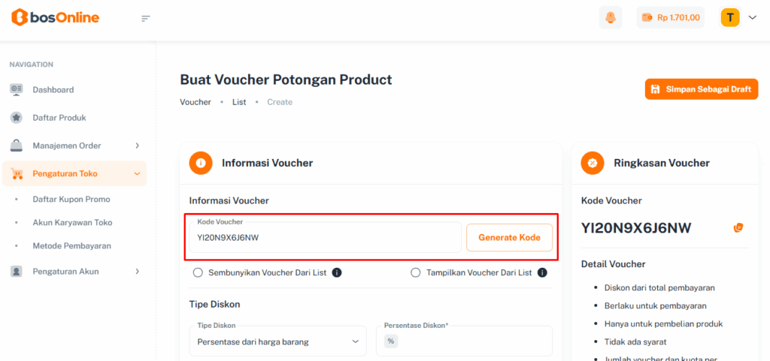Open Daftar Kupon Promo submenu item
The image size is (770, 361).
[71, 199]
